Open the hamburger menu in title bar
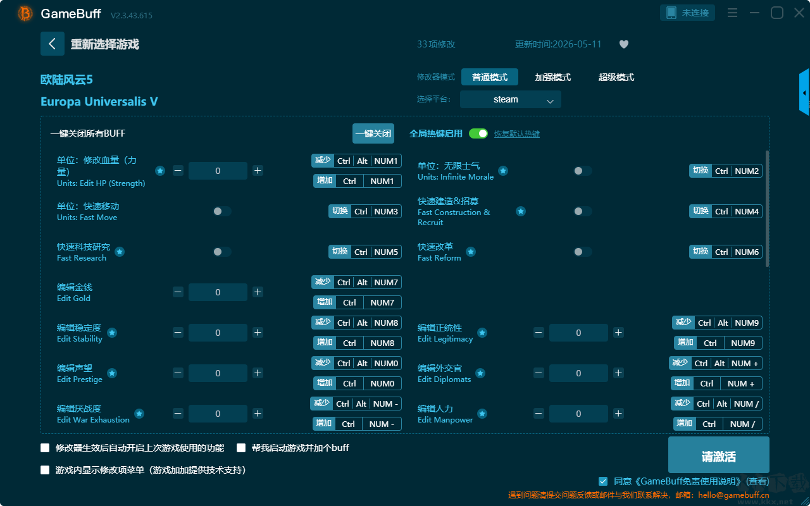Image resolution: width=810 pixels, height=506 pixels. point(732,13)
